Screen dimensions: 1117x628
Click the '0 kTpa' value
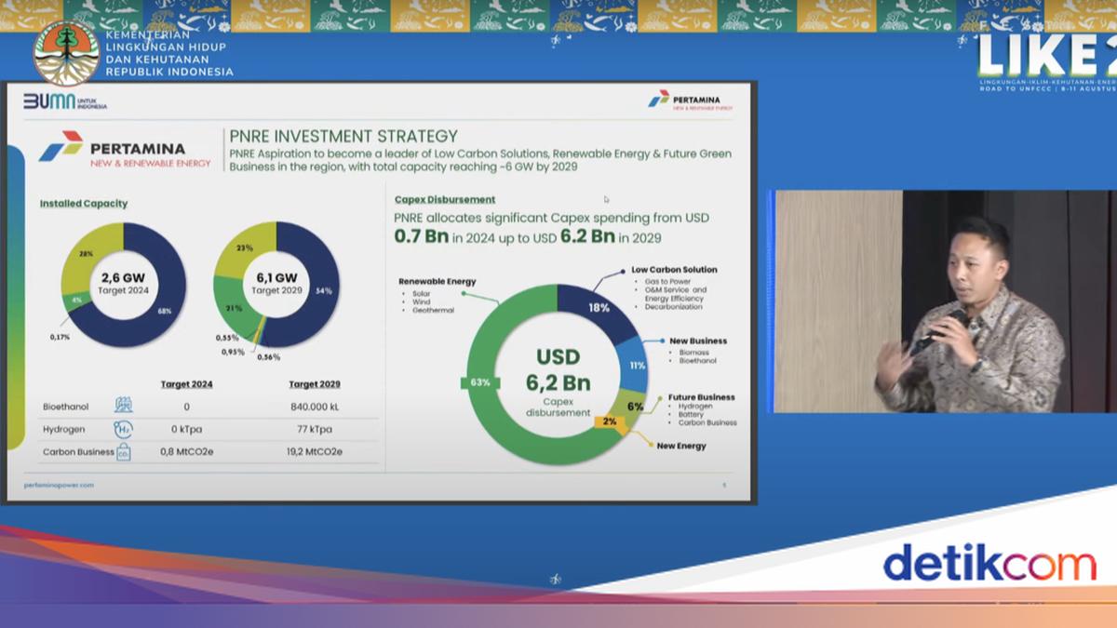[187, 429]
